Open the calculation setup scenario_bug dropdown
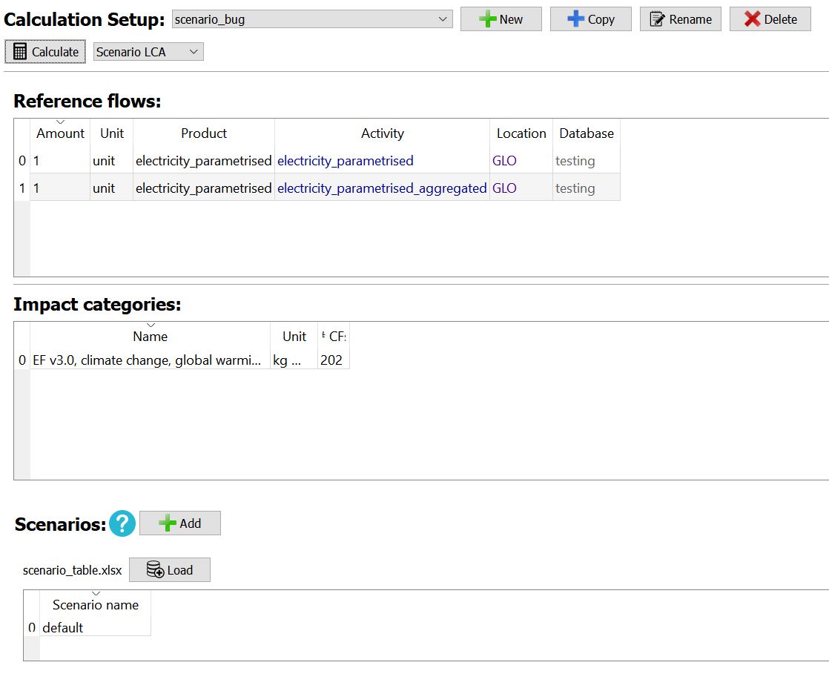The image size is (829, 688). click(x=443, y=19)
